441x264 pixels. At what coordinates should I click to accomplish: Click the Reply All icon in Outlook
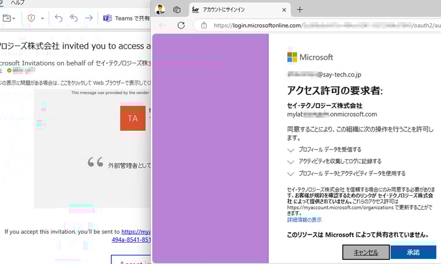pos(74,18)
